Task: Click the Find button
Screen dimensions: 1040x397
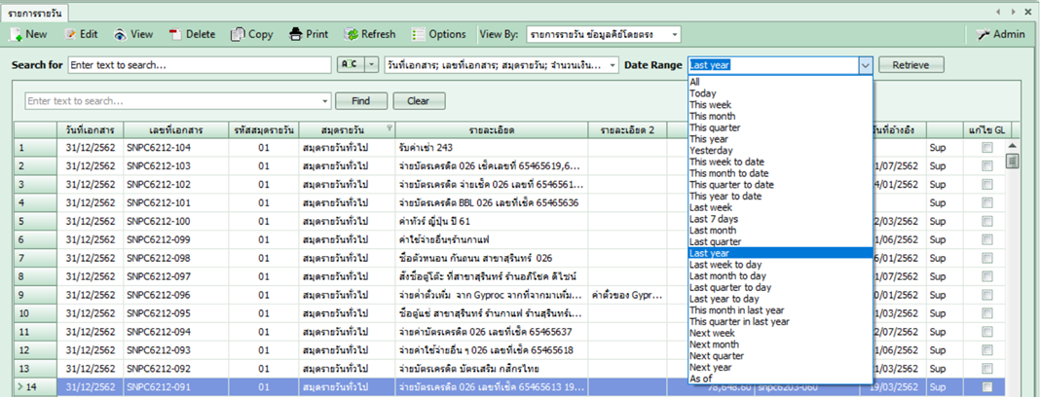Action: (360, 101)
